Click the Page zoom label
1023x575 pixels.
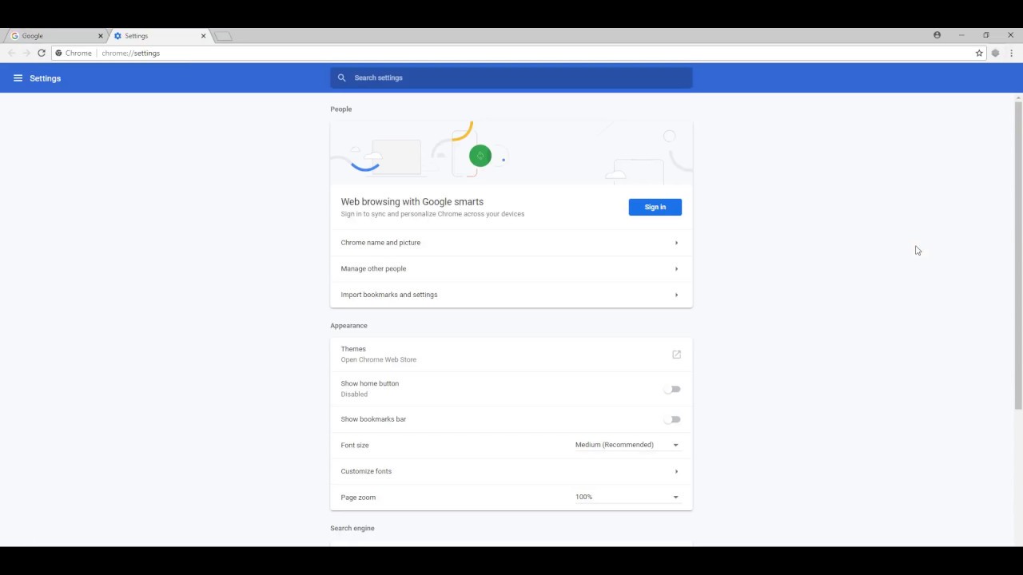coord(358,498)
